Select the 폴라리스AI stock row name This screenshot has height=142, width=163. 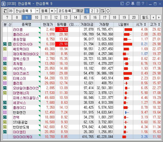click(x=21, y=34)
